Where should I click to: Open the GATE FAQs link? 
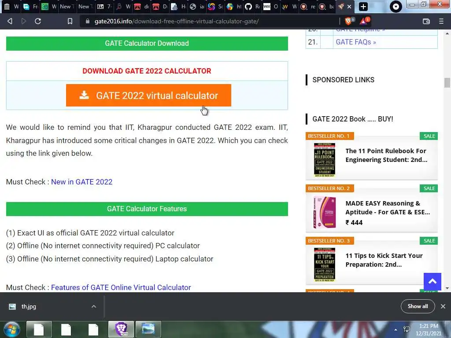(x=356, y=42)
